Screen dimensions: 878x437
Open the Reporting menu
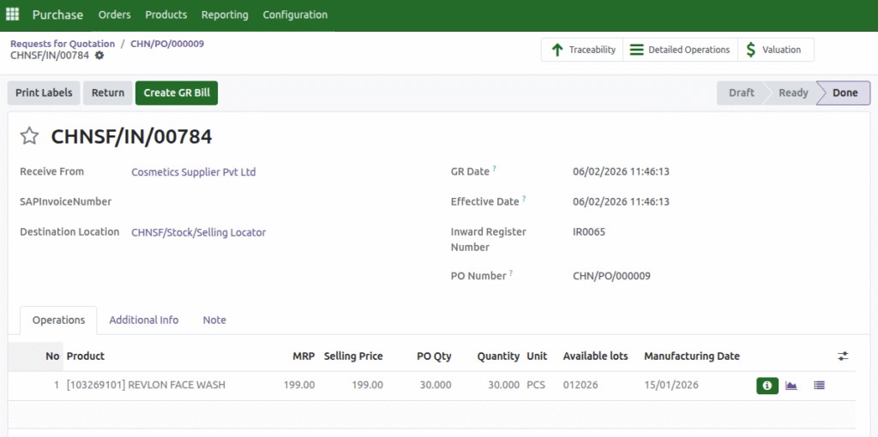tap(225, 15)
